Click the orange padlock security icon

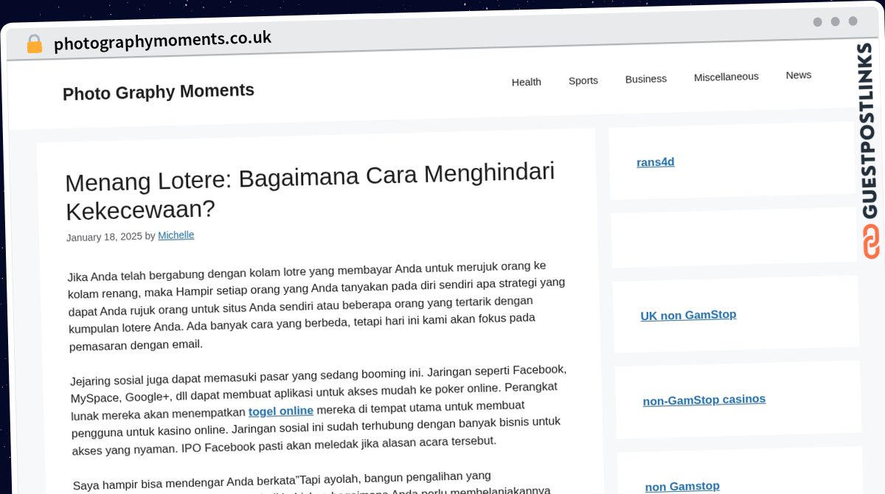click(x=34, y=44)
